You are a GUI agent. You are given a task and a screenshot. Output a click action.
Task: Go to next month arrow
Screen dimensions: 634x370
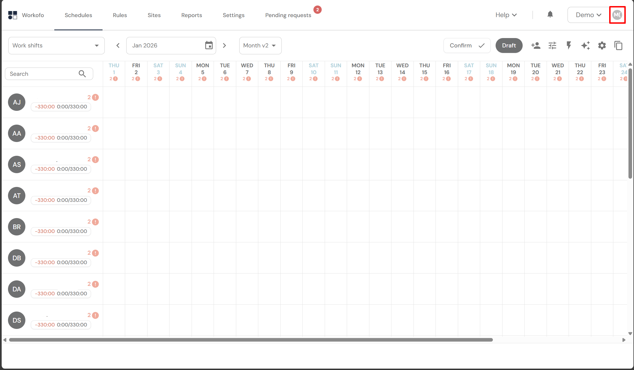(224, 45)
